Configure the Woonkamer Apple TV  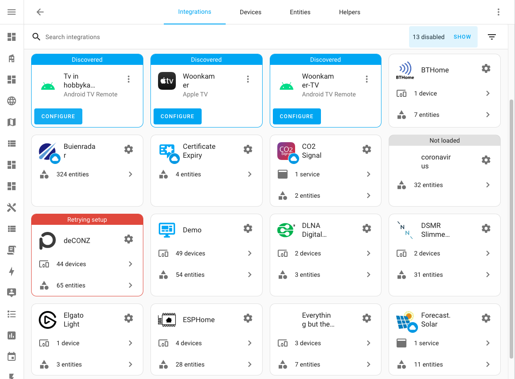click(177, 116)
